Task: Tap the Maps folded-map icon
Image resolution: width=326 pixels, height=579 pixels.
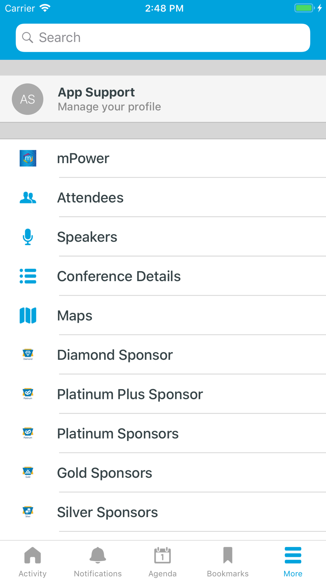Action: pyautogui.click(x=28, y=316)
